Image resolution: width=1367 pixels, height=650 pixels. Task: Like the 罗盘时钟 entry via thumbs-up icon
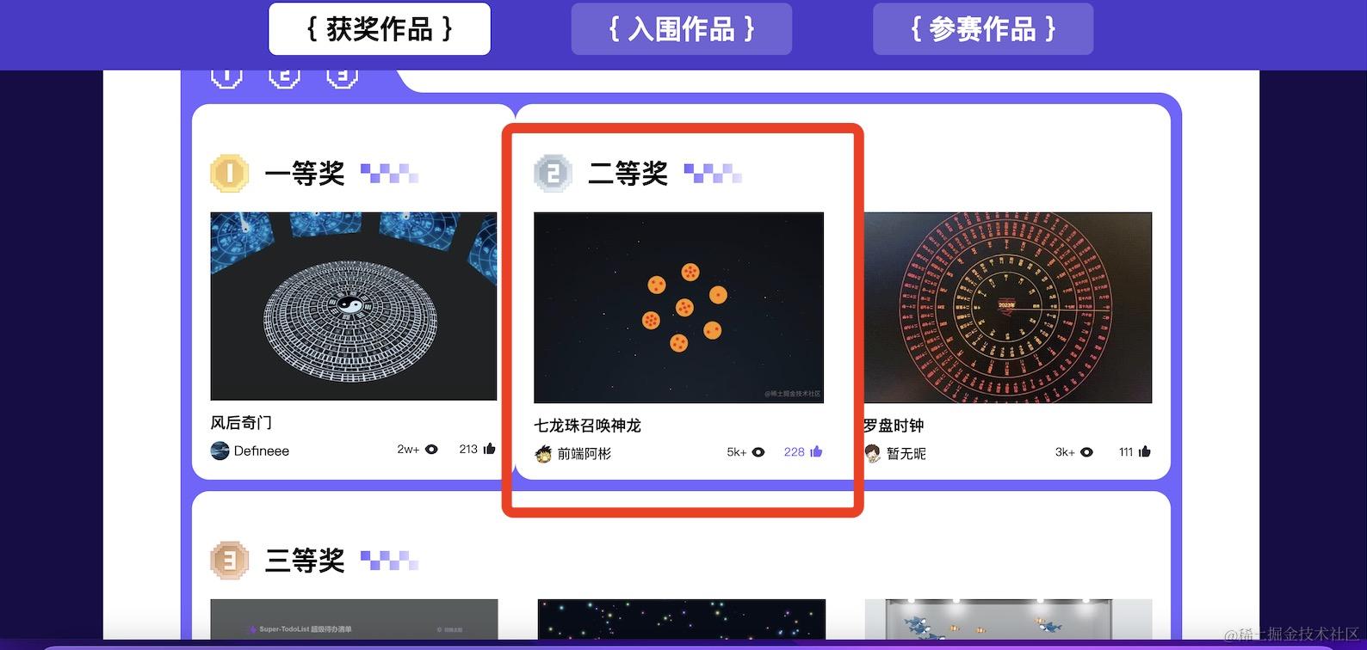click(1145, 451)
